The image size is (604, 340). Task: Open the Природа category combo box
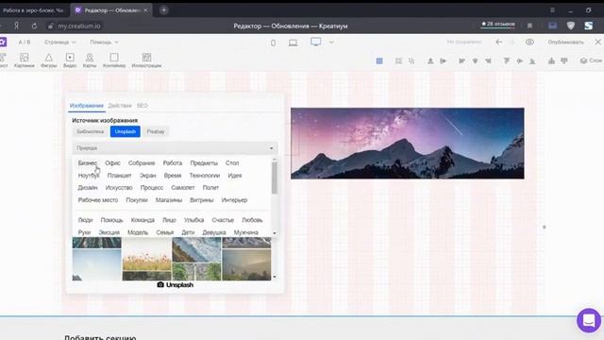pyautogui.click(x=175, y=148)
